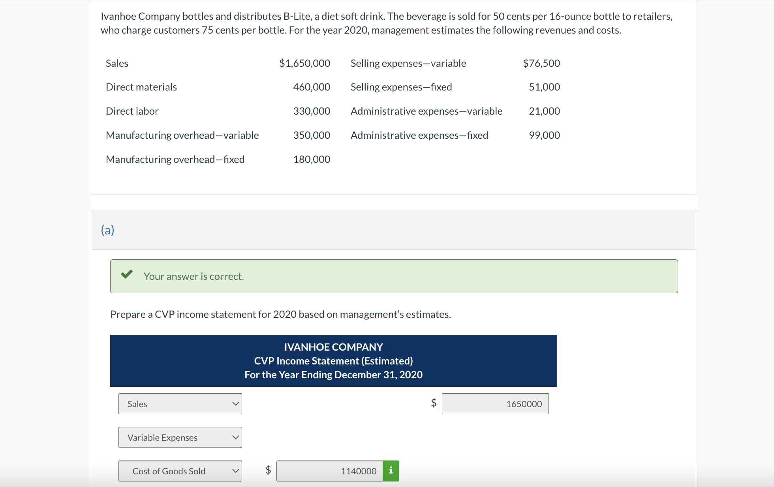Click the 'Prepare a CVP income statement' instruction

point(280,314)
